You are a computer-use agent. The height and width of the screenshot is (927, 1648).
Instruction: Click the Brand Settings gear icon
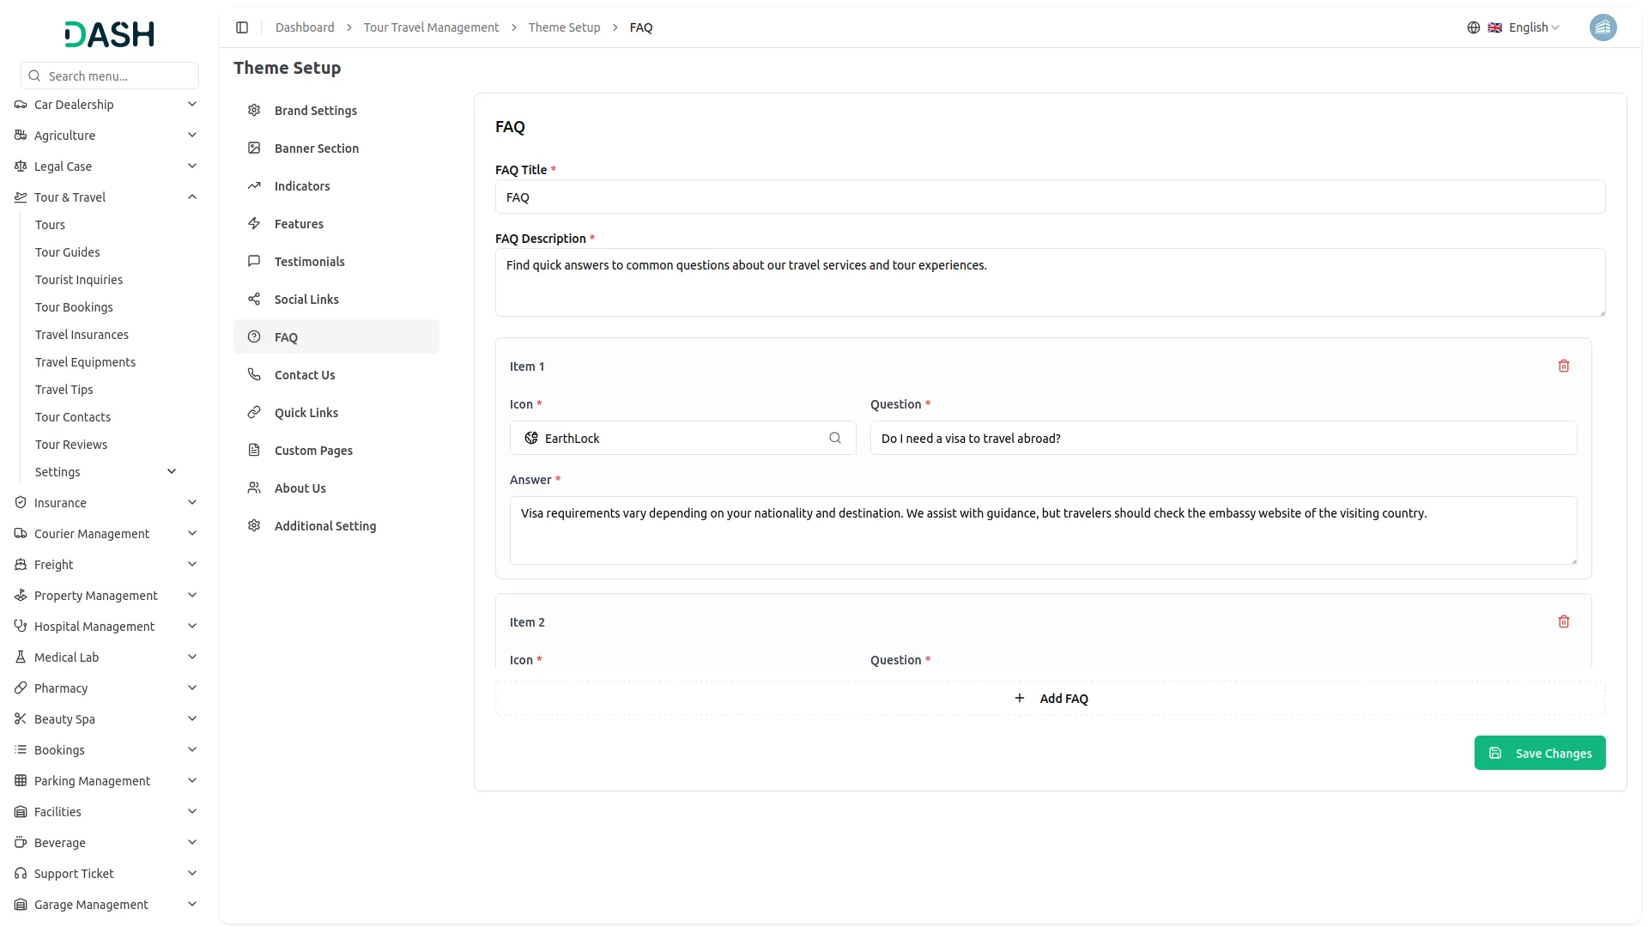[x=254, y=111]
